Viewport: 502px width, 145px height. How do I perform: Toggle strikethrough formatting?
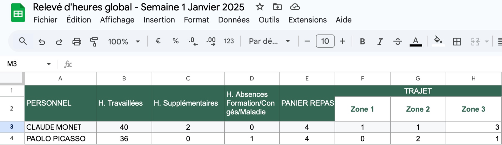click(x=398, y=41)
